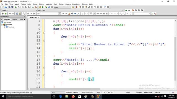Click the red Debug/Continue arrow icon
Image resolution: width=177 pixels, height=99 pixels.
pos(77,7)
